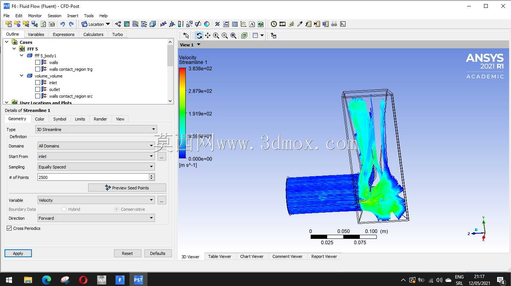Open the Command Editor console icon

[343, 24]
